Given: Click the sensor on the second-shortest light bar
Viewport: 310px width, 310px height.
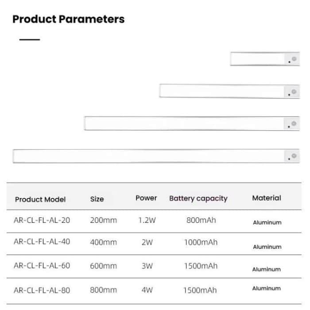Looking at the screenshot, I should coord(294,92).
